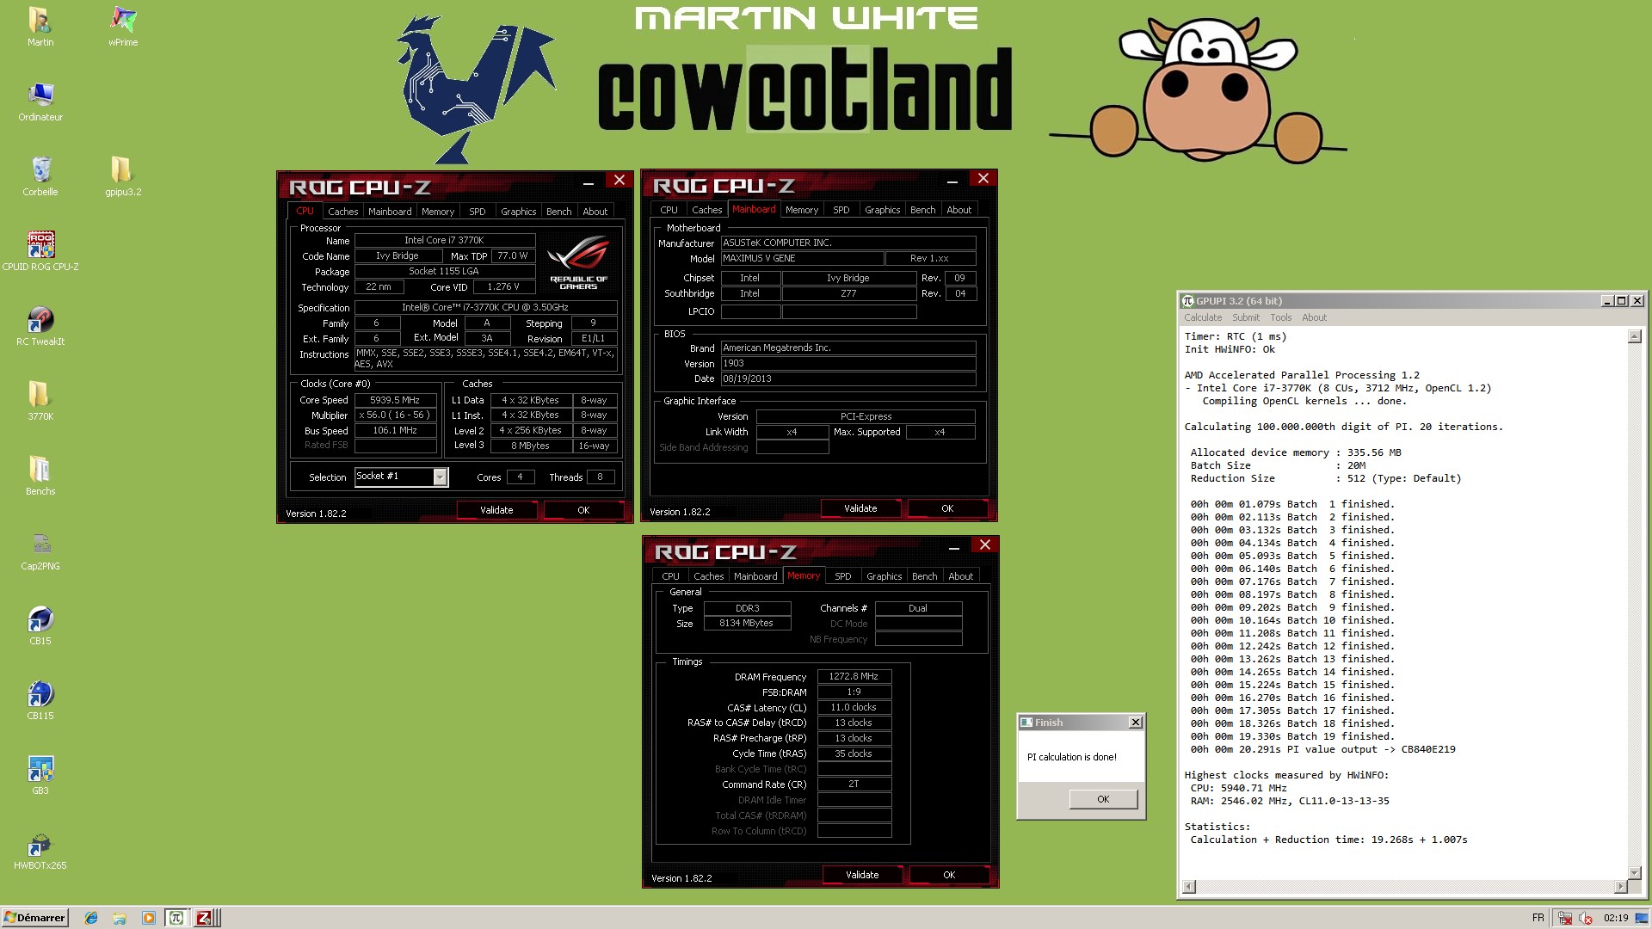Open the Corbeille recycle bin
This screenshot has height=929, width=1652.
pyautogui.click(x=40, y=176)
